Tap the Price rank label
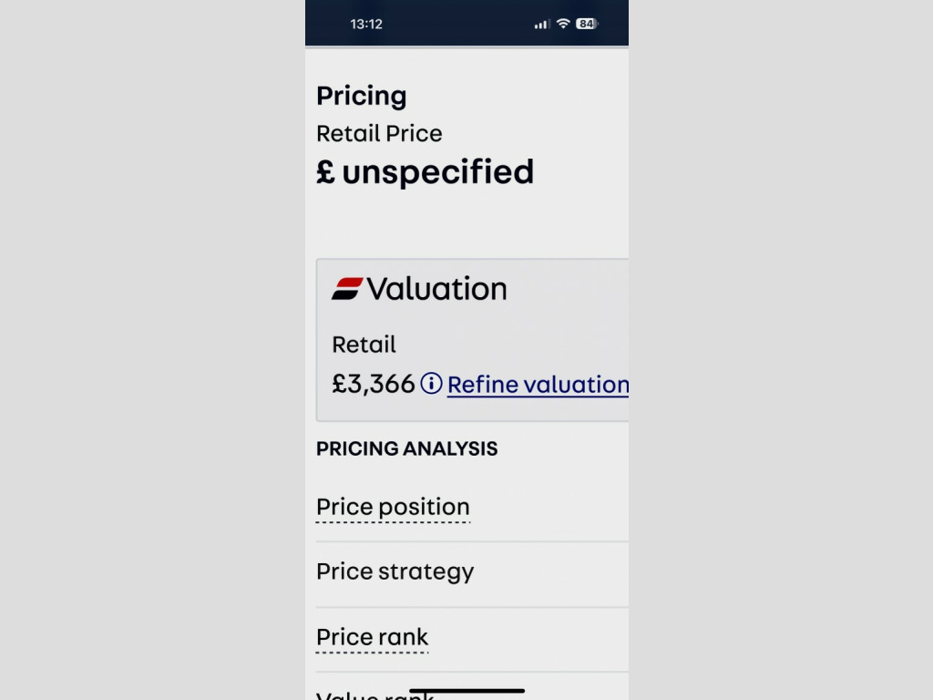933x700 pixels. coord(372,637)
